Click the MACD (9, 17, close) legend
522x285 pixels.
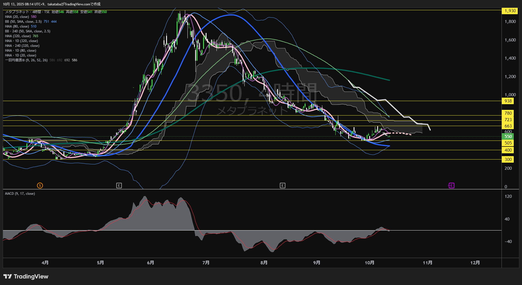click(x=20, y=194)
